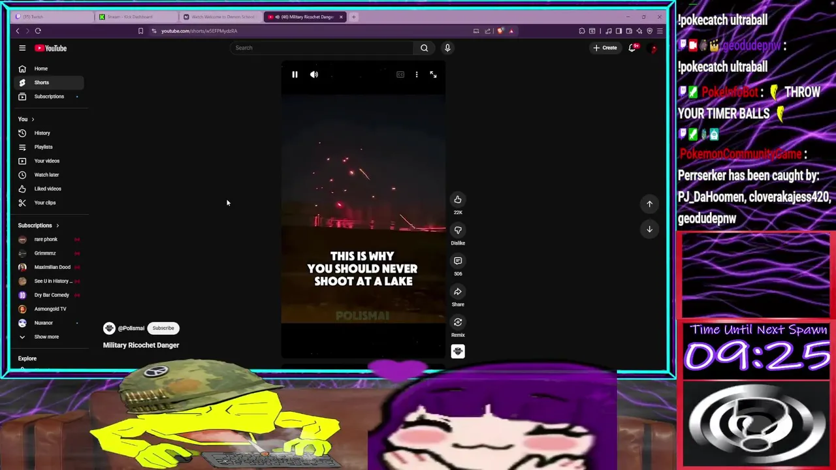
Task: Go back in browser history
Action: click(18, 31)
